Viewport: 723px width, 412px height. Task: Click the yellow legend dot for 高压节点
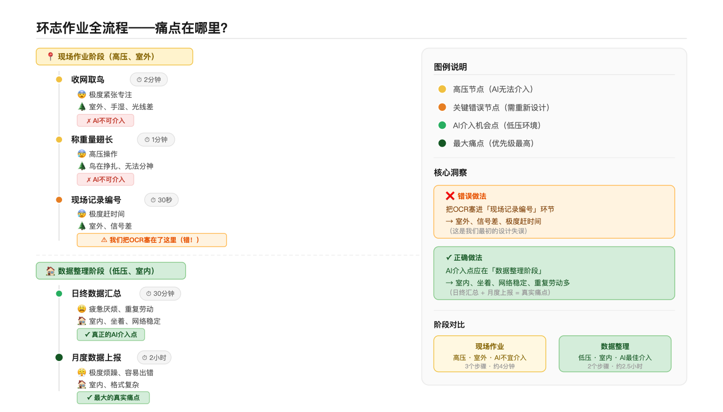[442, 89]
